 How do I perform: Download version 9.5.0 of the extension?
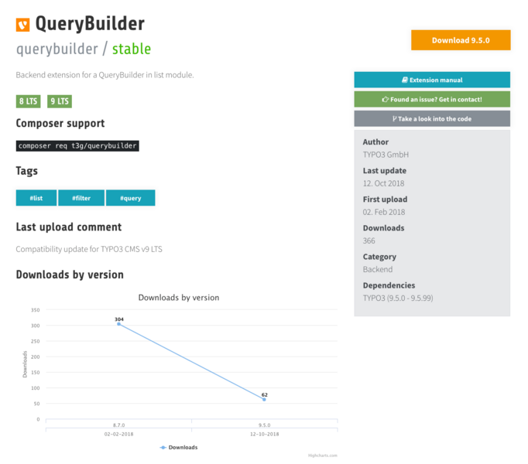tap(461, 40)
